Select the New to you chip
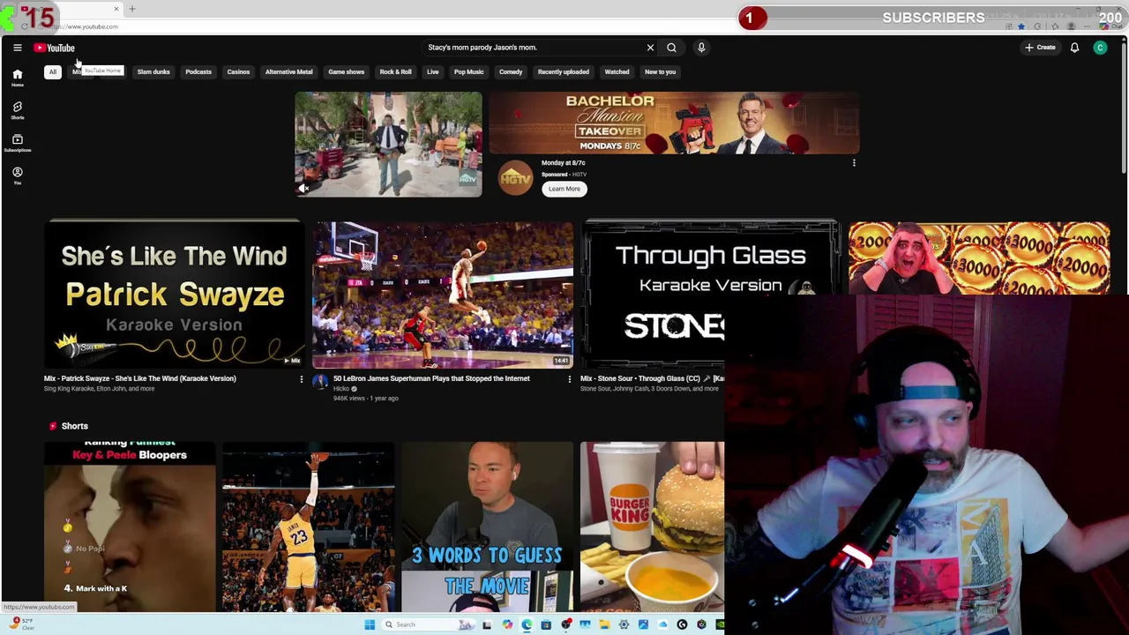The image size is (1129, 635). 660,72
